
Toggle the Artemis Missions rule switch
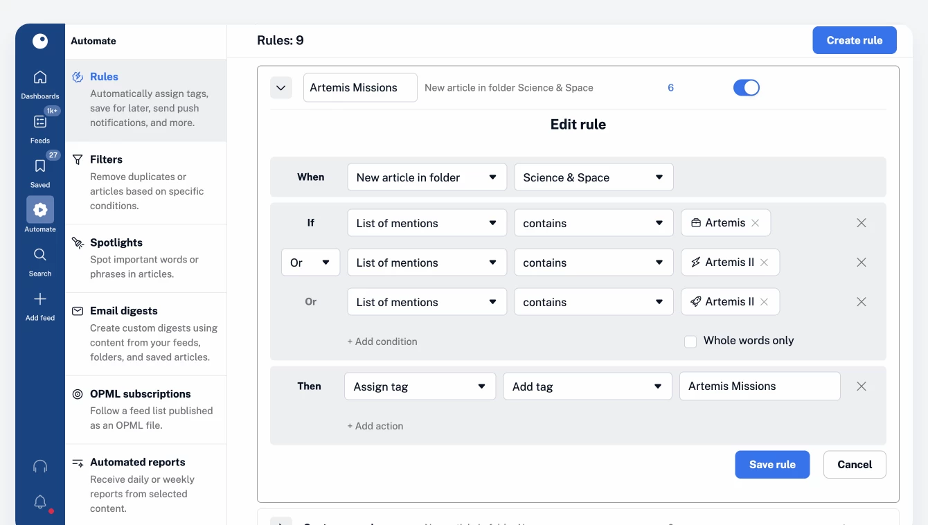(747, 88)
